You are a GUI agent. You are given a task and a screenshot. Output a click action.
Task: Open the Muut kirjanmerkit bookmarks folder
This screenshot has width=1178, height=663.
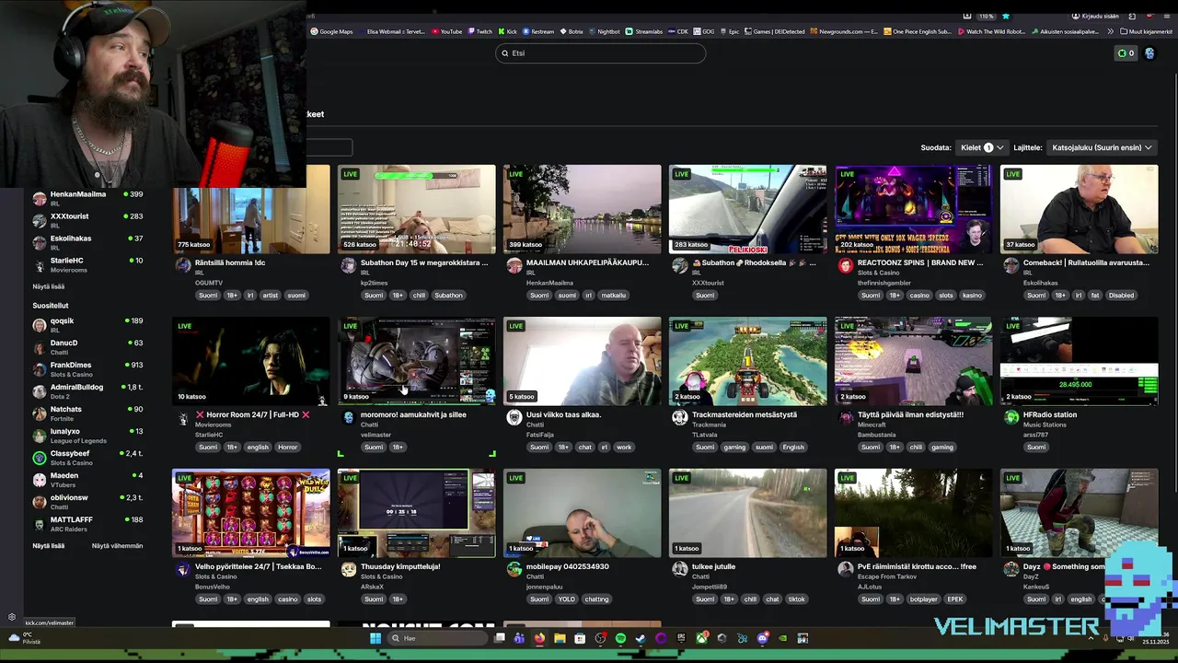point(1146,31)
